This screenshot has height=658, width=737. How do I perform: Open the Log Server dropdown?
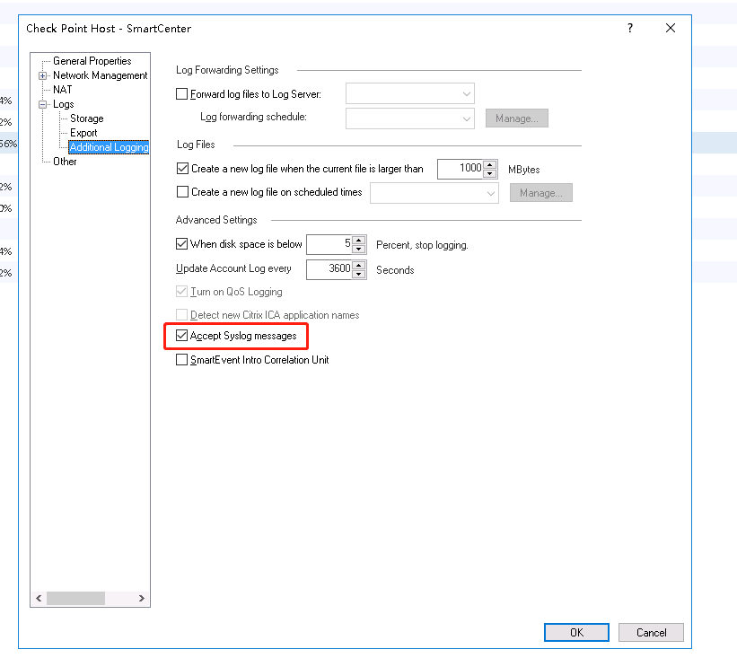coord(410,93)
